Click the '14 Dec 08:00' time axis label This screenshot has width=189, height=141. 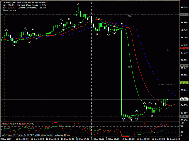click(x=113, y=139)
